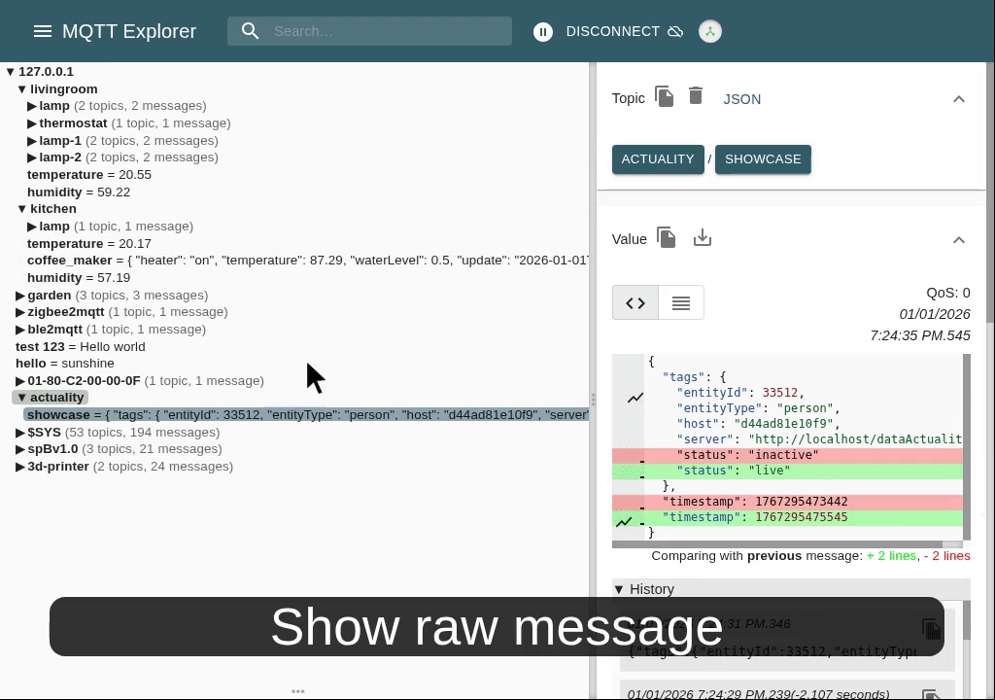Image resolution: width=995 pixels, height=700 pixels.
Task: Collapse the Topic panel
Action: coord(958,99)
